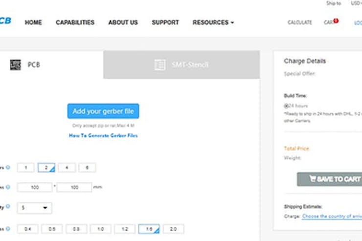The width and height of the screenshot is (362, 241).
Task: Select 1.6 thickness option
Action: click(x=149, y=229)
